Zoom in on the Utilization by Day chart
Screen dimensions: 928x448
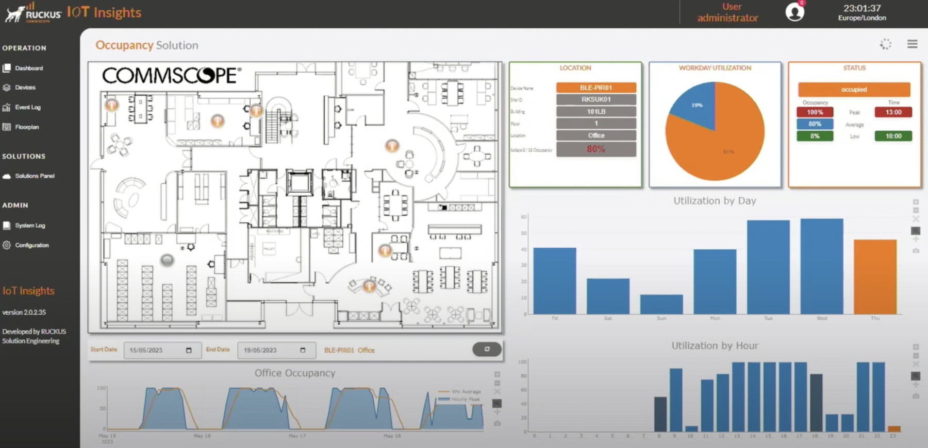[x=916, y=202]
